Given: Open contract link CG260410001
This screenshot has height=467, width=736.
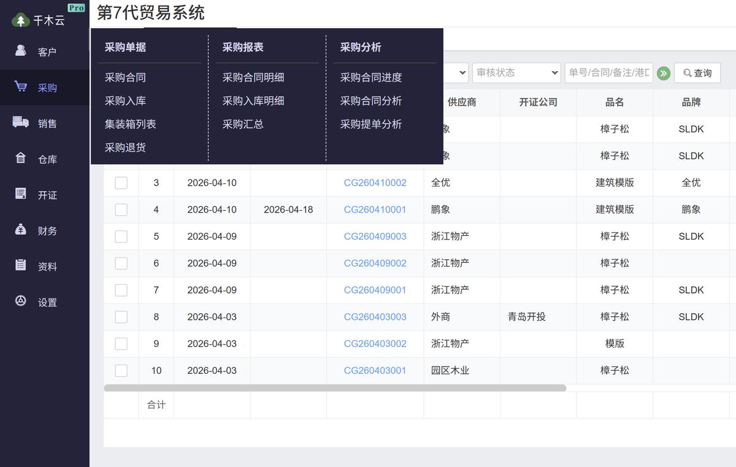Looking at the screenshot, I should (375, 209).
